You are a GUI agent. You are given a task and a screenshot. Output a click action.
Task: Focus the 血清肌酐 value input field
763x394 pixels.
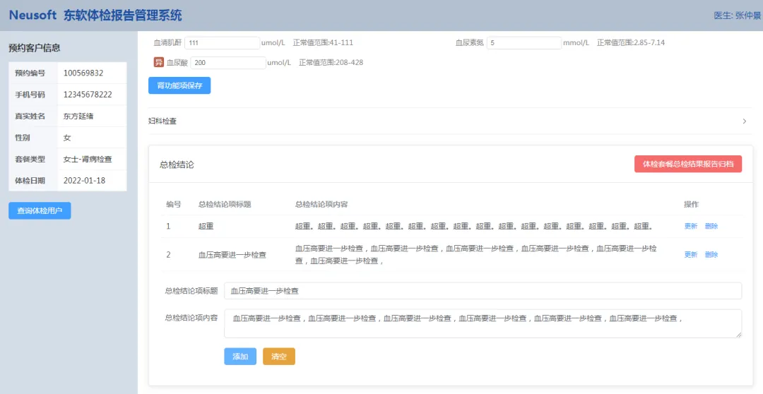222,43
